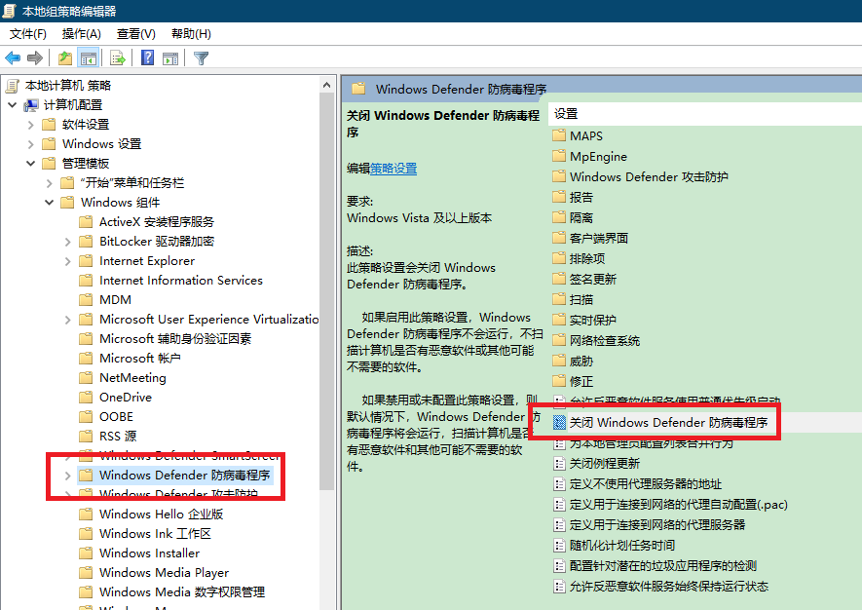Select the 关闭 Windows Defender 防病毒程序 policy setting

[668, 423]
